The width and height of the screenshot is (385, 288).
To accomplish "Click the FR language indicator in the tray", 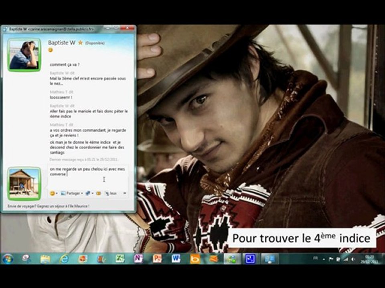I will [x=316, y=259].
